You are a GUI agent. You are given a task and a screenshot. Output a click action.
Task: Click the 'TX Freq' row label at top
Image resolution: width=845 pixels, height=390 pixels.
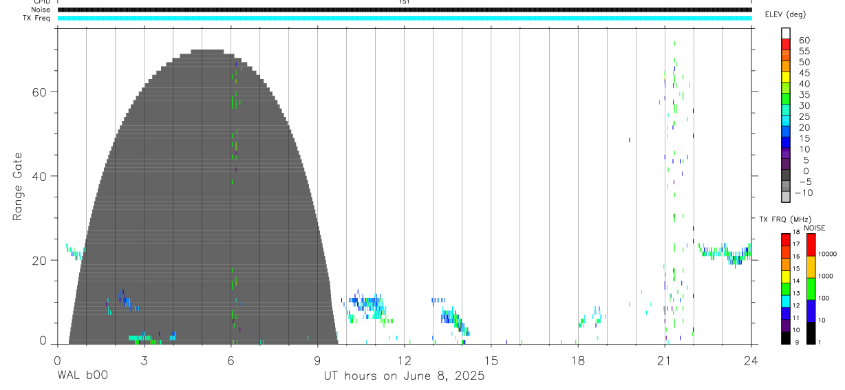pos(37,18)
